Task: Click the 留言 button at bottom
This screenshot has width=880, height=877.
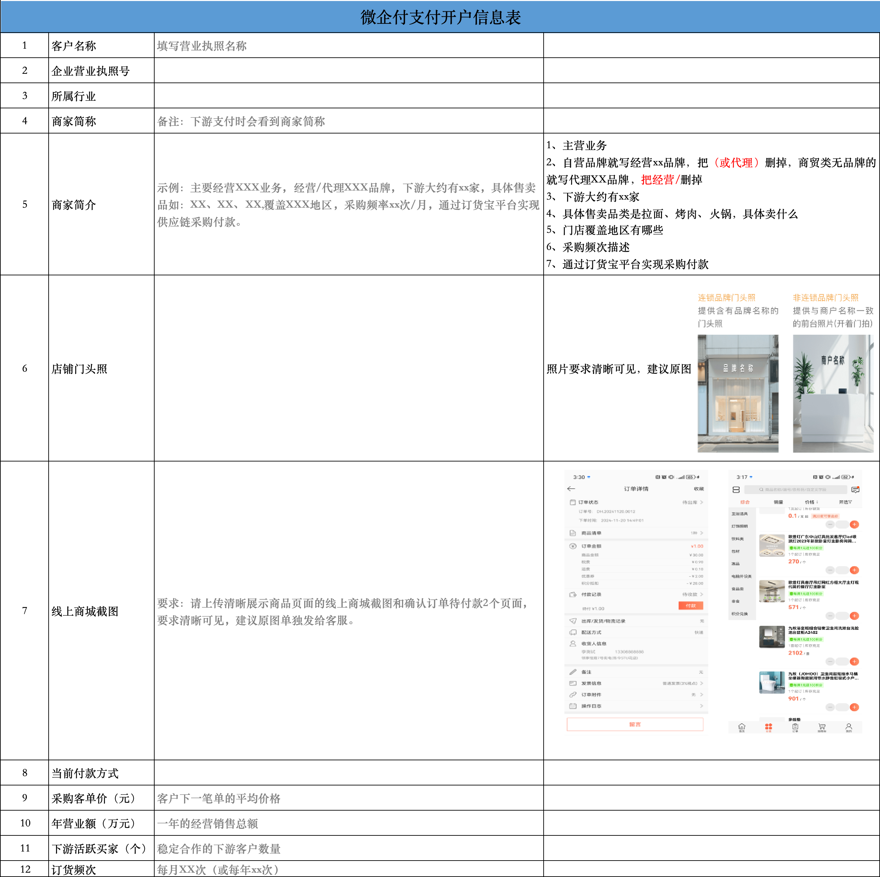Action: pyautogui.click(x=635, y=724)
